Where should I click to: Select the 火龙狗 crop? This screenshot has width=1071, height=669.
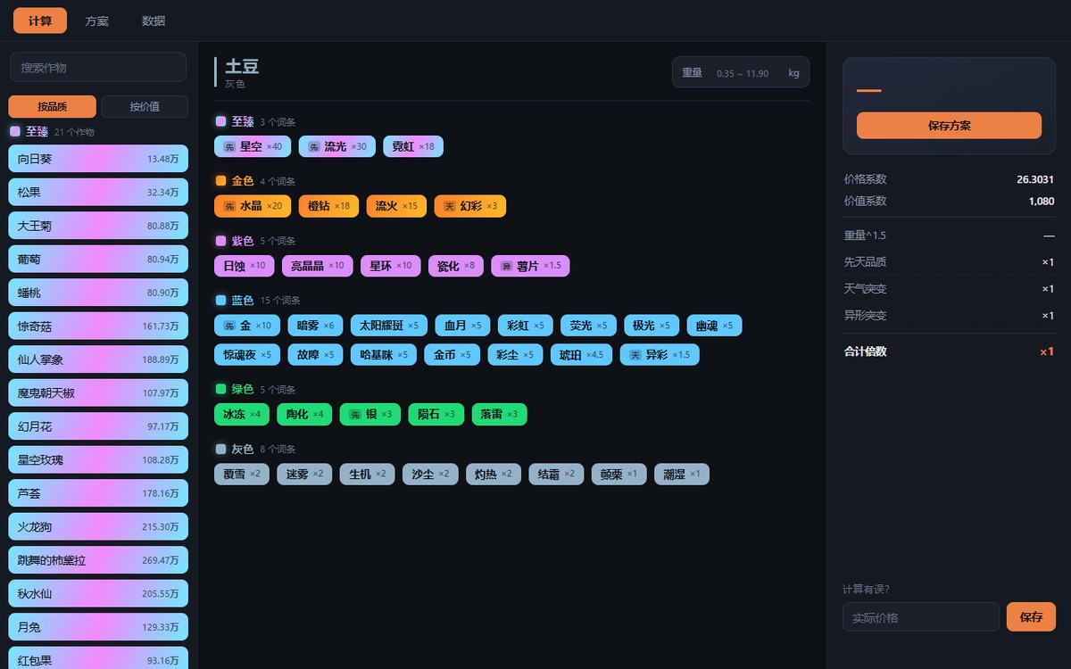(x=98, y=526)
